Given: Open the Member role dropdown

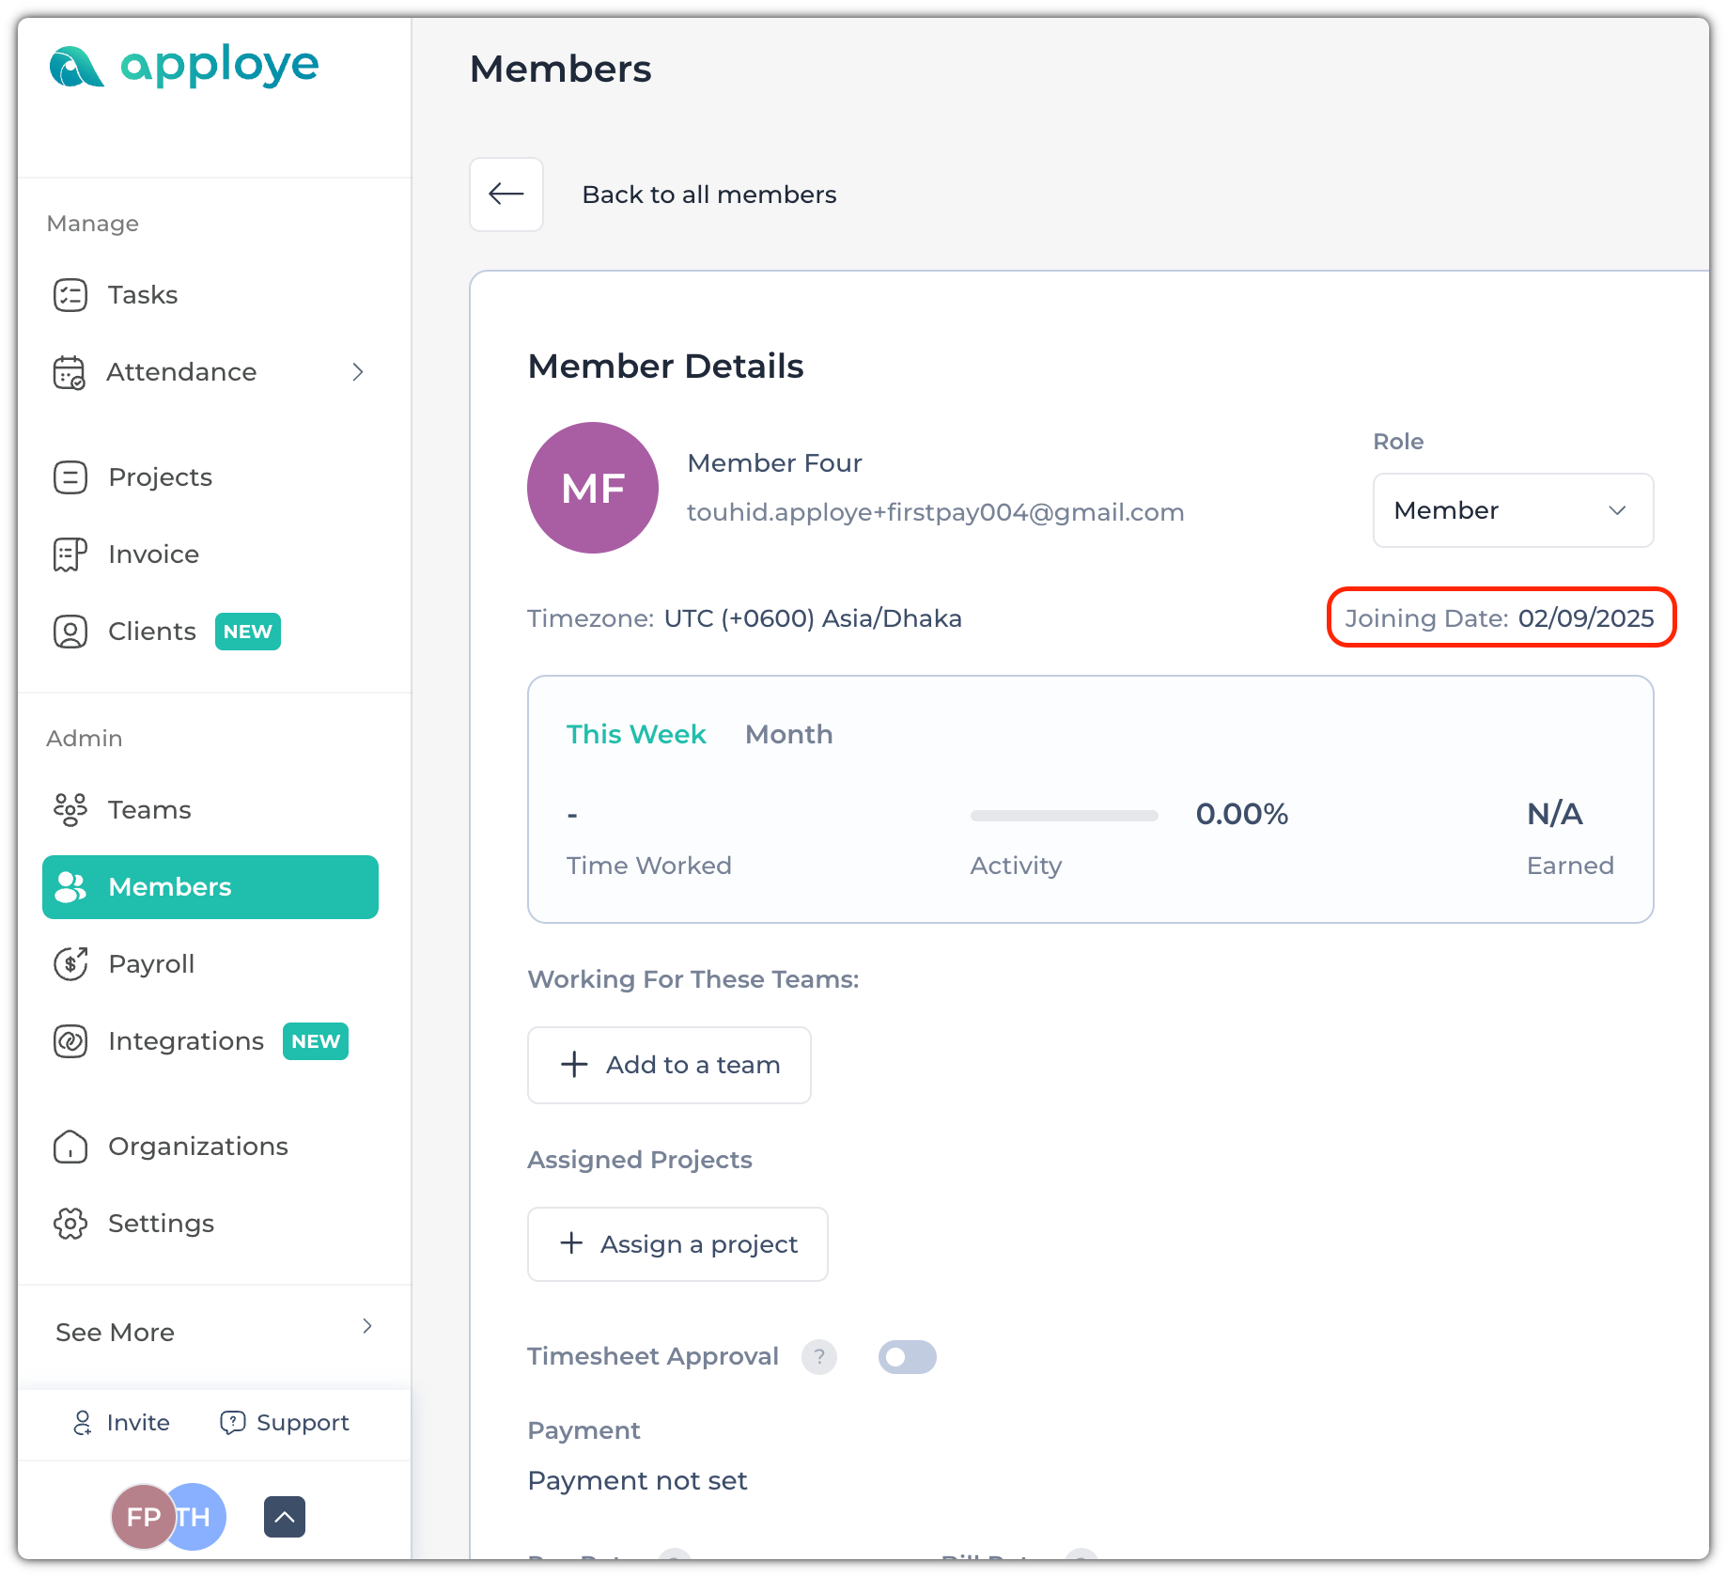Looking at the screenshot, I should [x=1513, y=510].
